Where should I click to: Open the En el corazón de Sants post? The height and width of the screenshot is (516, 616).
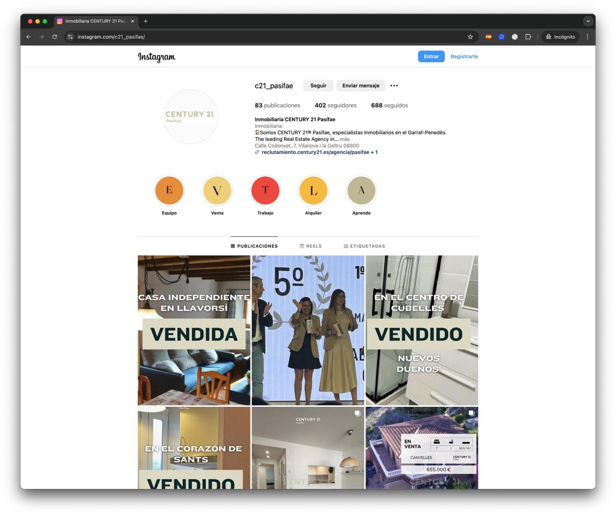tap(194, 448)
